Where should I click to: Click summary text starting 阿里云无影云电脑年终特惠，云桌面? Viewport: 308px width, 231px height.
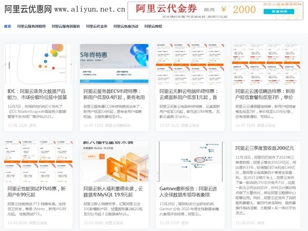pyautogui.click(x=189, y=111)
